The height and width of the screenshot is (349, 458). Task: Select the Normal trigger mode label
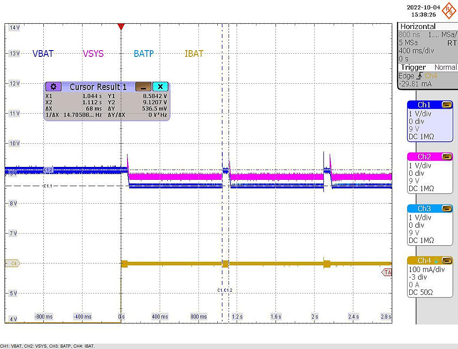tap(445, 68)
